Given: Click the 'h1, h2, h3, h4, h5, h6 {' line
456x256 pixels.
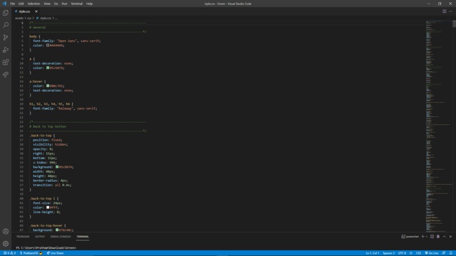Looking at the screenshot, I should (51, 104).
